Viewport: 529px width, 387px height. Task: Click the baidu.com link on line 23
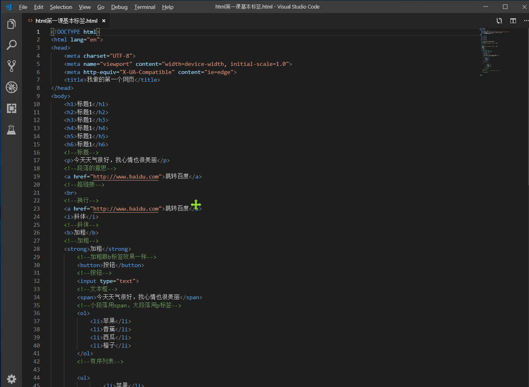pos(126,209)
